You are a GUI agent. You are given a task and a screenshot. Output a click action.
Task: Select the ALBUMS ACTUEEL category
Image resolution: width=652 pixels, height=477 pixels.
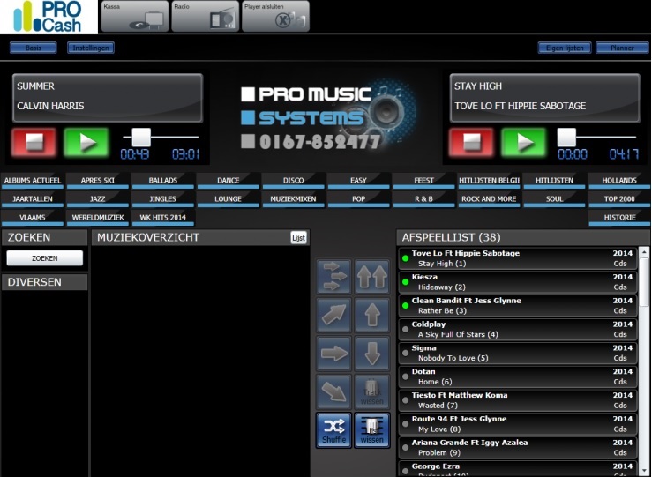coord(33,181)
